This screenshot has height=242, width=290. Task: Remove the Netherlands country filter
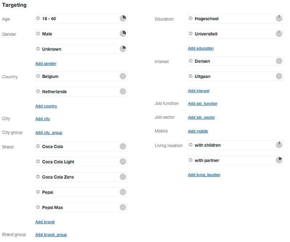tap(39, 91)
